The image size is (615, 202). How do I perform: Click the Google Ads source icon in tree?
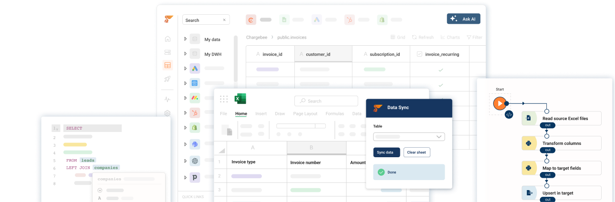coord(195,69)
